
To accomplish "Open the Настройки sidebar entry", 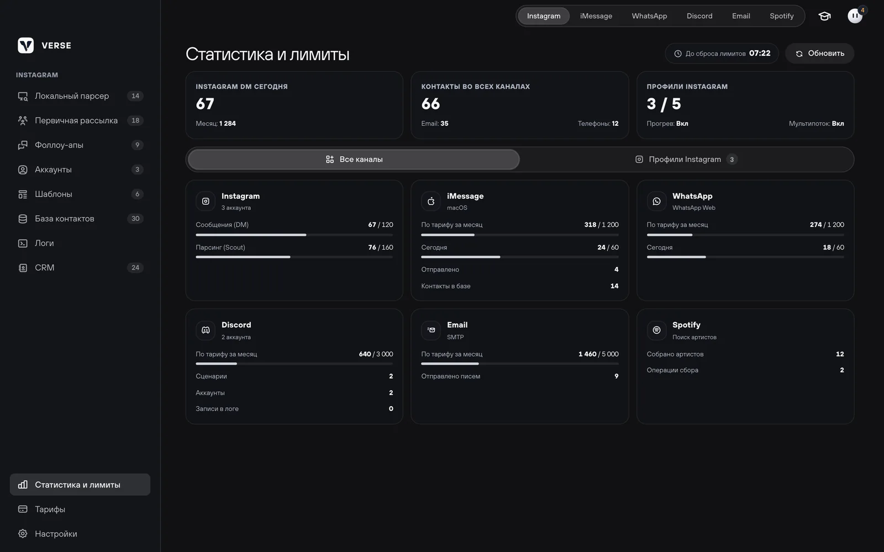I will tap(80, 534).
